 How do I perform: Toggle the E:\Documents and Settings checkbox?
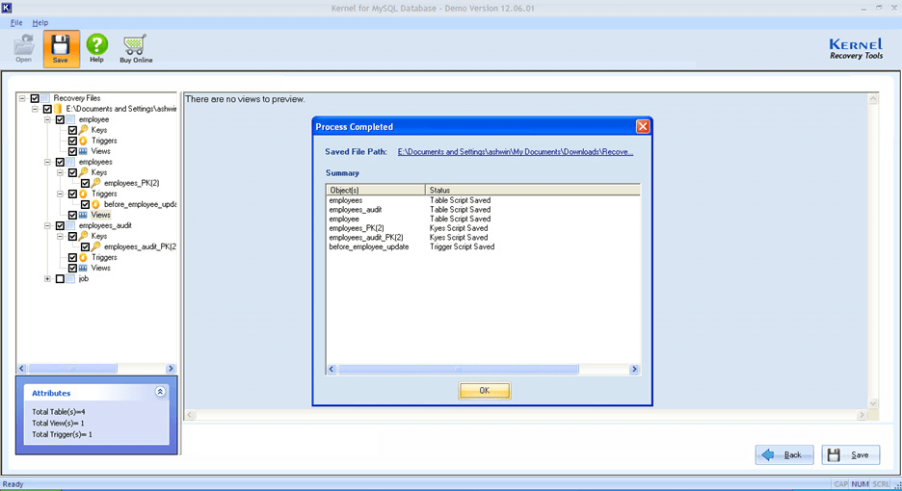tap(47, 109)
